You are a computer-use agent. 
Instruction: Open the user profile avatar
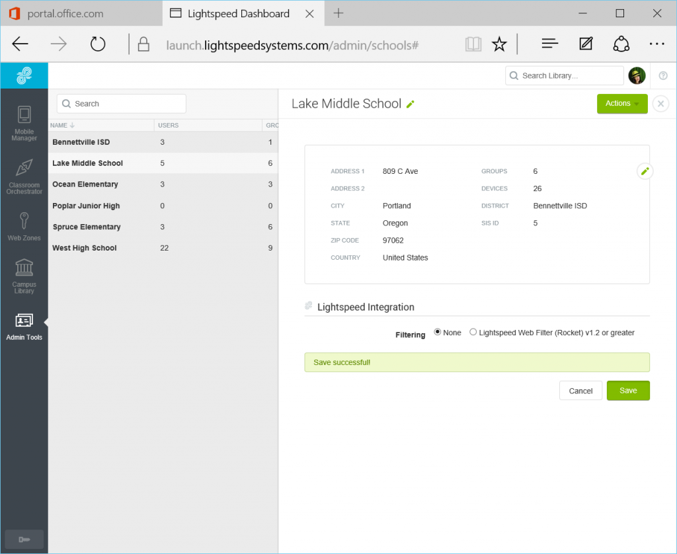[x=637, y=75]
